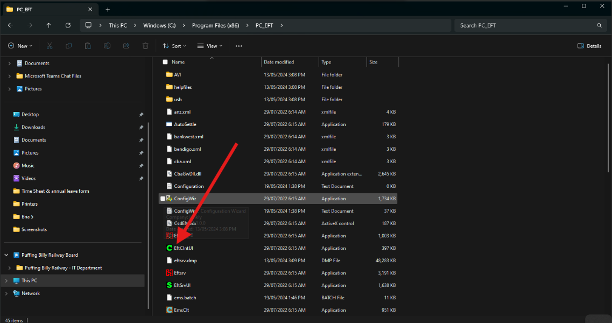Select the PC_EFT tab
Screen dimensions: 612x323
[50, 9]
